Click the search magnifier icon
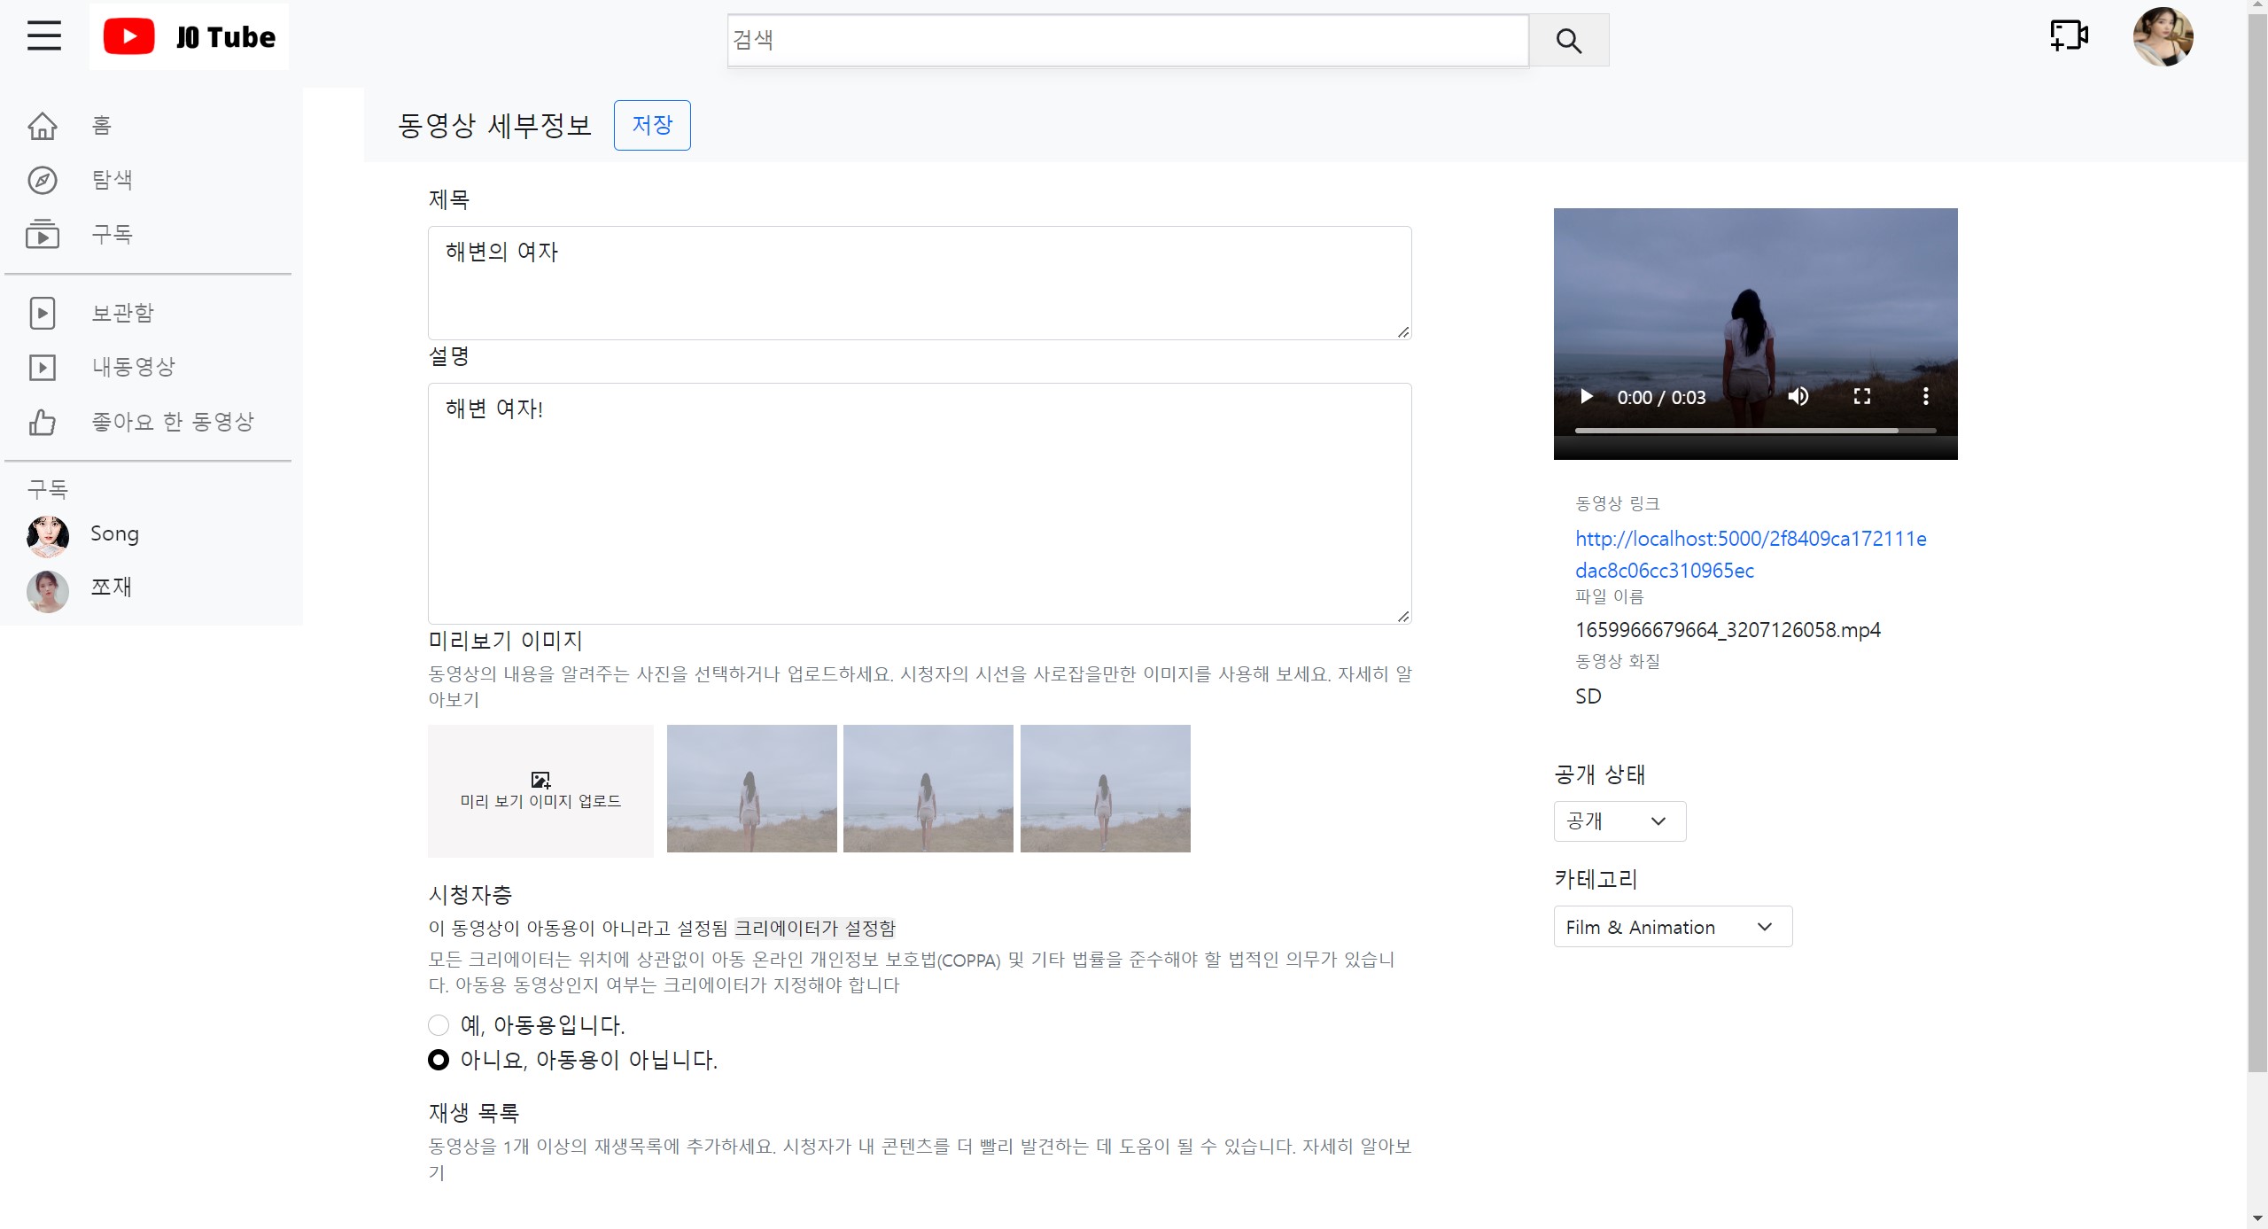This screenshot has width=2268, height=1229. tap(1568, 40)
